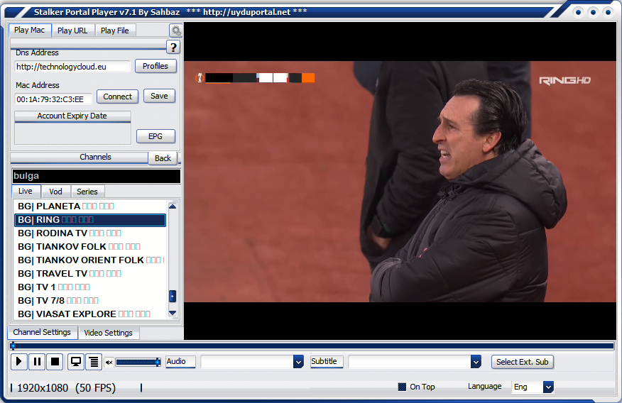Screen dimensions: 622x403
Task: Select BG| TIANKOV FOLK channel
Action: (90, 246)
